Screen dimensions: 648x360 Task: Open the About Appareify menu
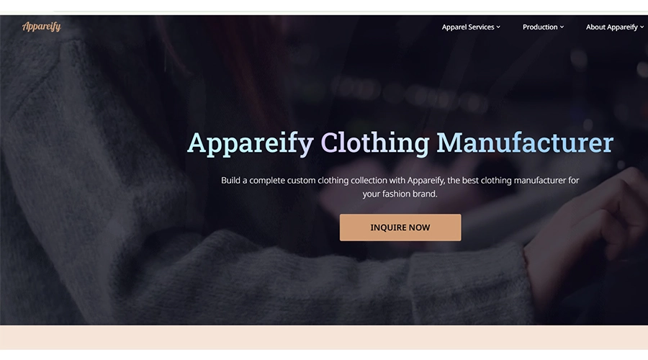[615, 27]
